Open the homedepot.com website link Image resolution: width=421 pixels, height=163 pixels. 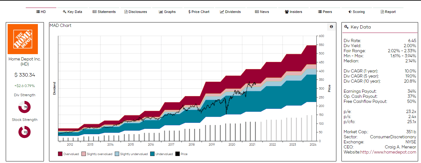point(388,152)
